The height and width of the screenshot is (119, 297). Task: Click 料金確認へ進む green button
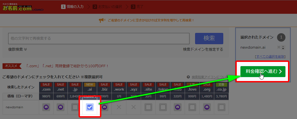point(263,71)
